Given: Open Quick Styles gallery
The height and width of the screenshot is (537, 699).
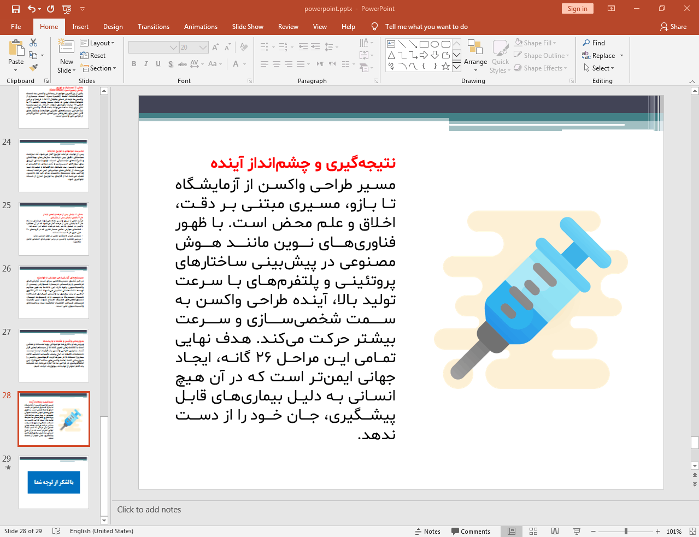Looking at the screenshot, I should (500, 56).
